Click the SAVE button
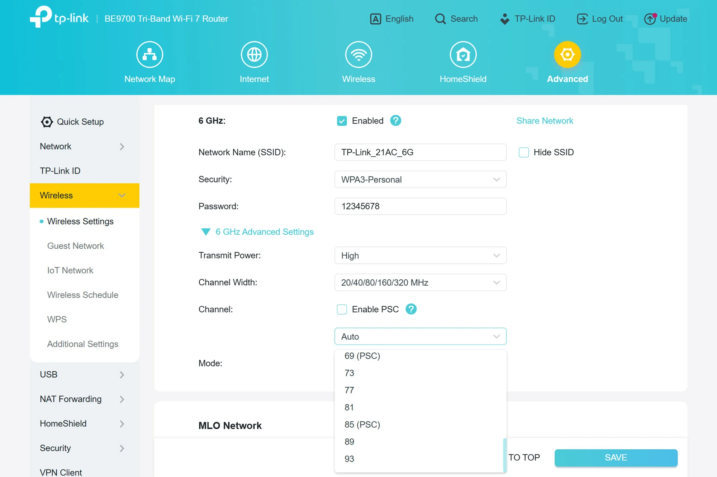 point(616,458)
